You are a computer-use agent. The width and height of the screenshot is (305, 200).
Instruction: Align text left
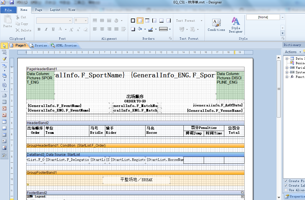(x=95, y=29)
